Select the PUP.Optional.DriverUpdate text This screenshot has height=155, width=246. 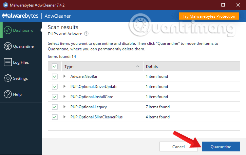94,87
